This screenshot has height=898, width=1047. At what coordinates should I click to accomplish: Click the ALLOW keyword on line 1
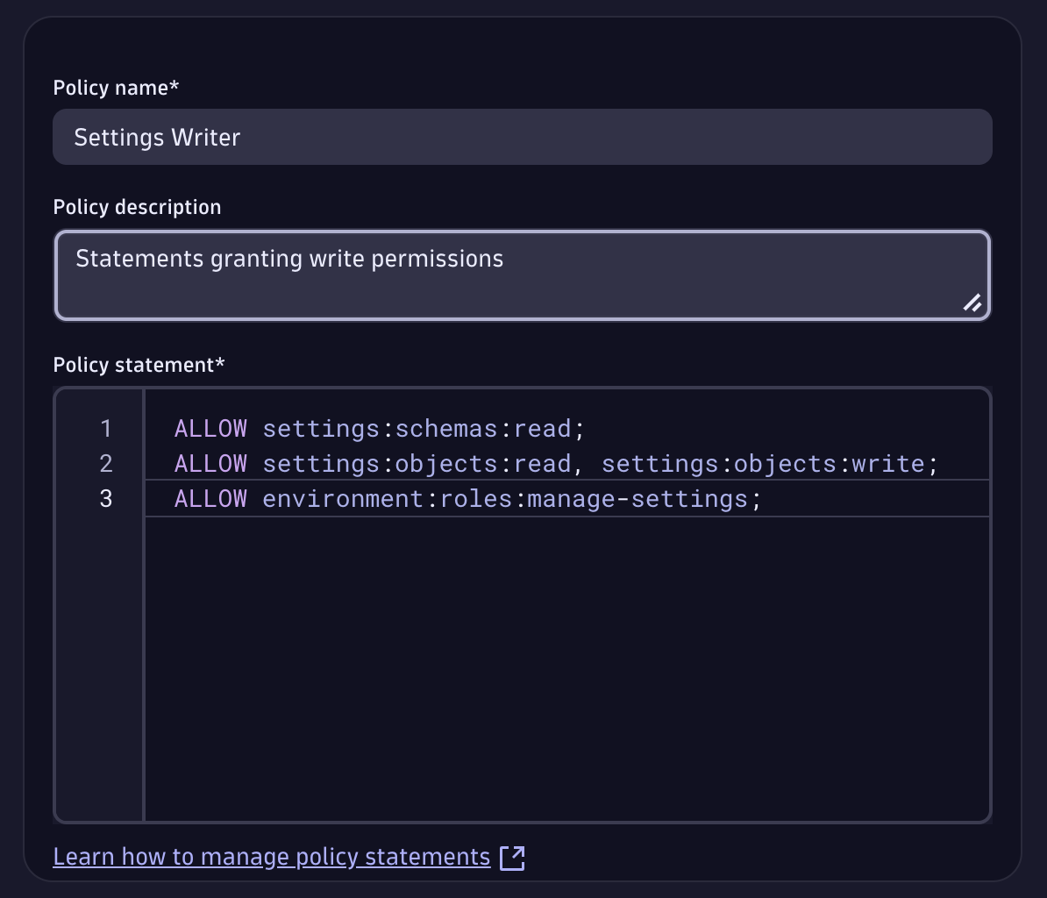210,429
